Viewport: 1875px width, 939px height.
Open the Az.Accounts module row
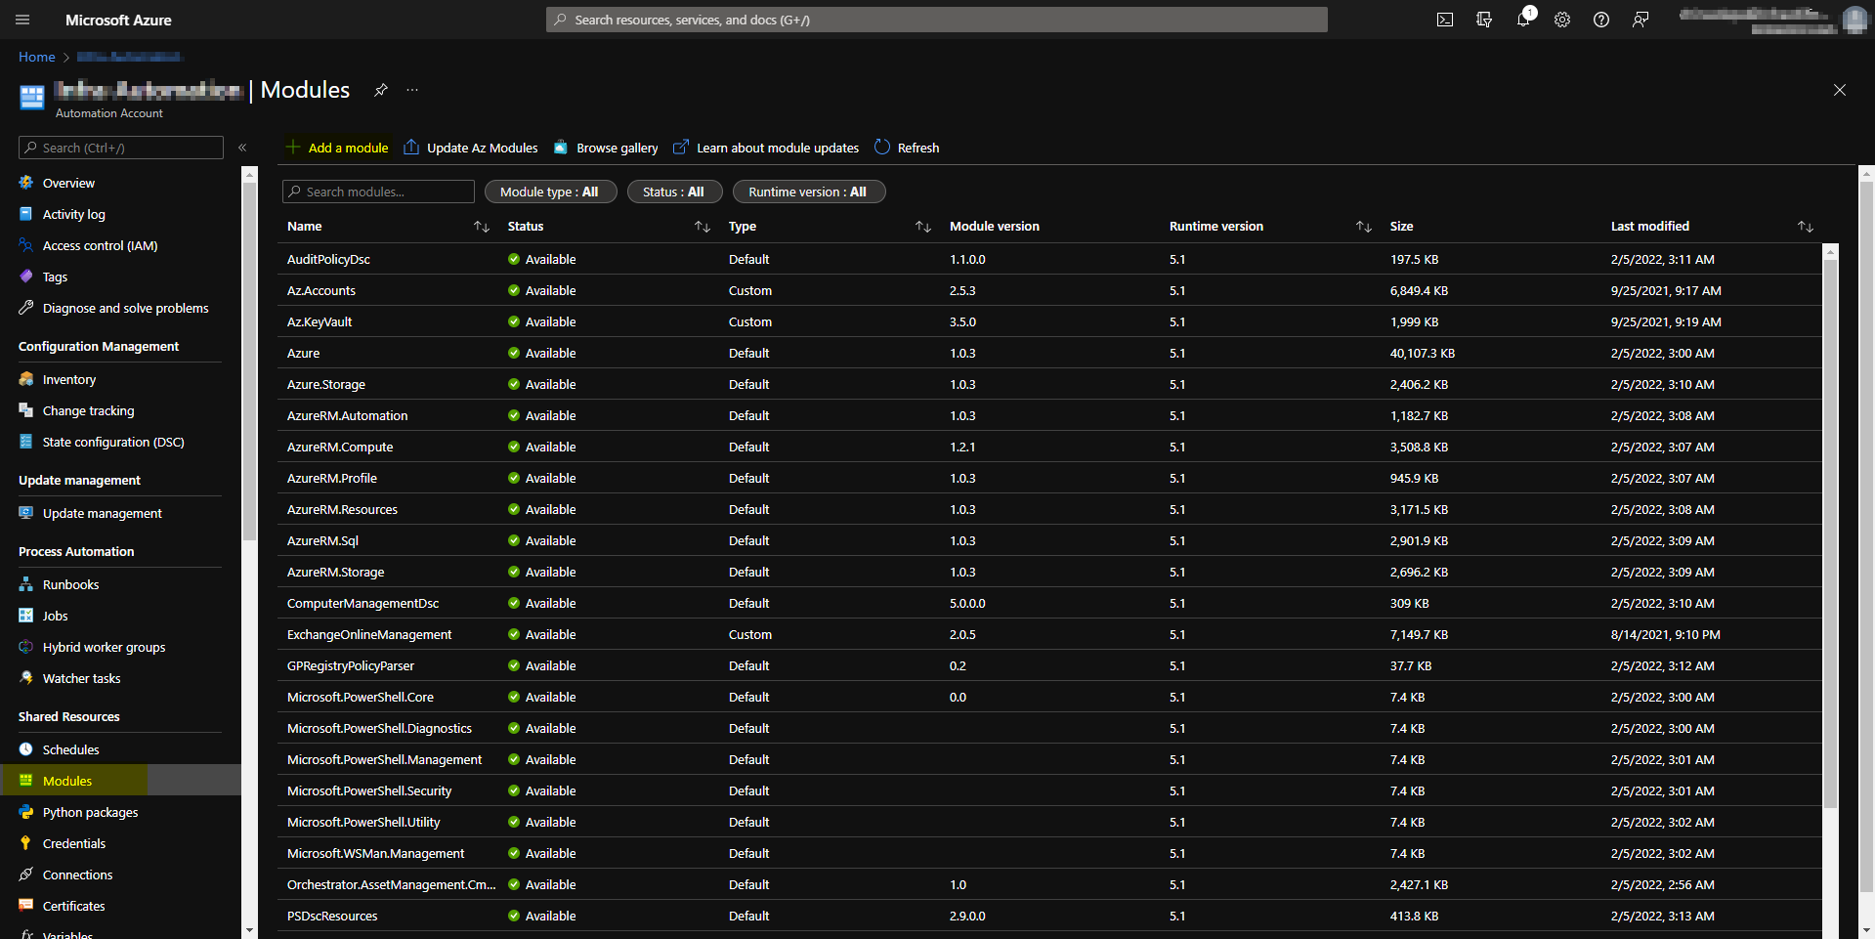point(1049,290)
